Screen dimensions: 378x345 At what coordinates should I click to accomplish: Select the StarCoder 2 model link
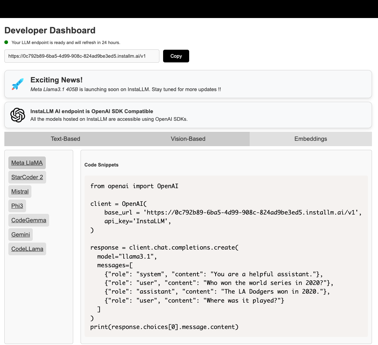[27, 177]
